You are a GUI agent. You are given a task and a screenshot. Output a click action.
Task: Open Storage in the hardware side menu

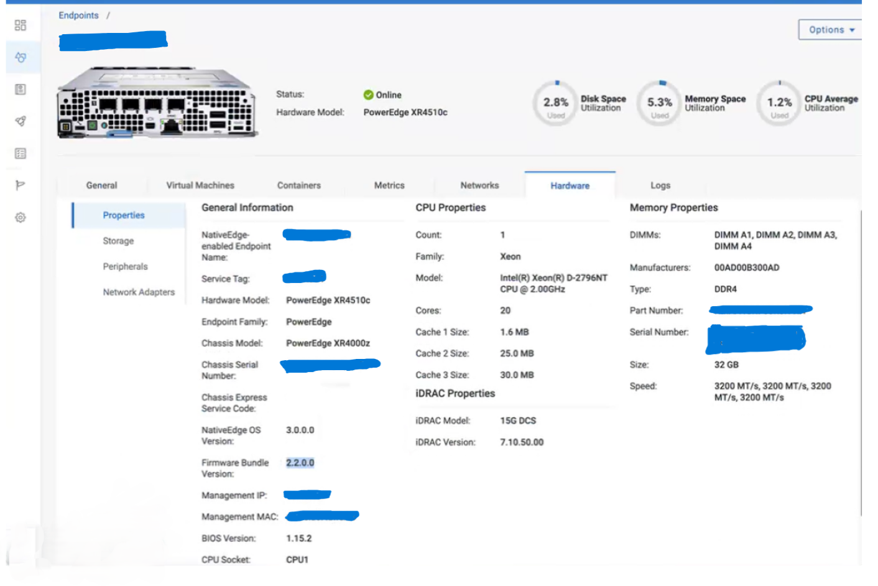pos(118,241)
